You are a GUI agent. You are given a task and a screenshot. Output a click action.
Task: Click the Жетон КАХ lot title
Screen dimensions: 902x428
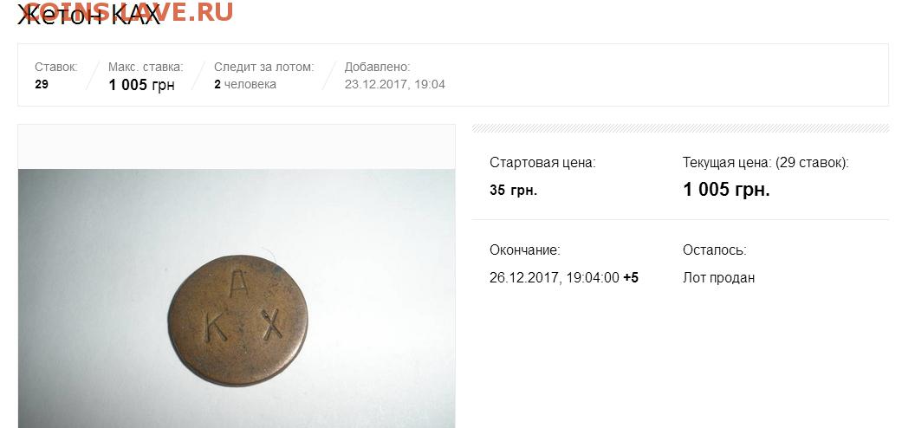tap(89, 15)
